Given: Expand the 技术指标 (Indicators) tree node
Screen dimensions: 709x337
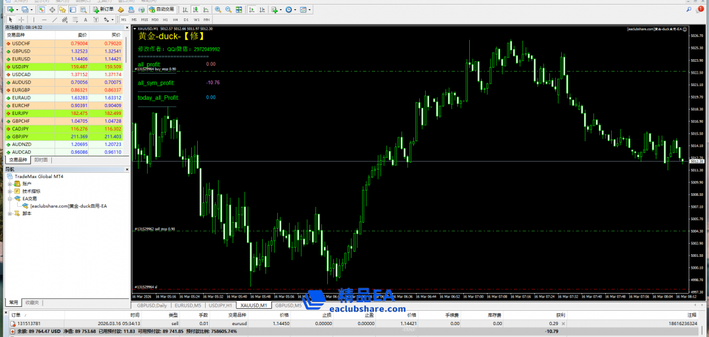Looking at the screenshot, I should pyautogui.click(x=10, y=191).
